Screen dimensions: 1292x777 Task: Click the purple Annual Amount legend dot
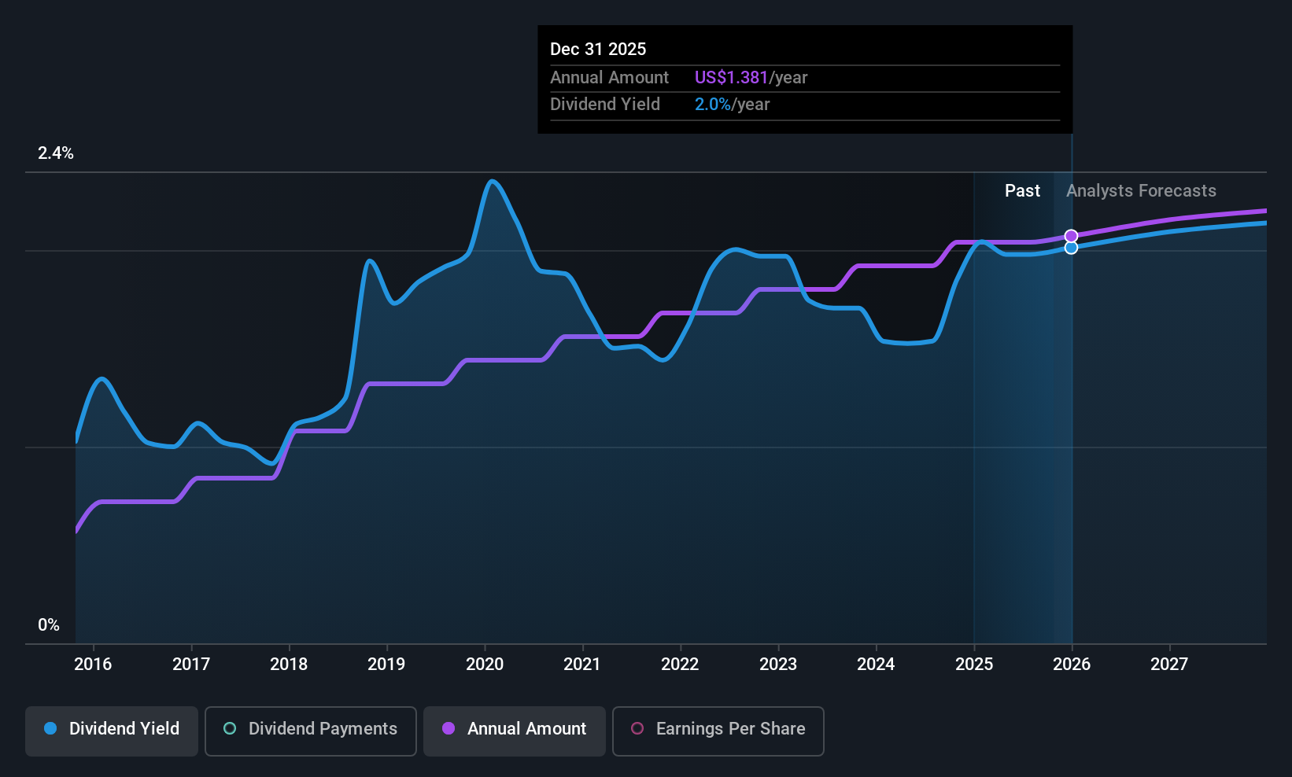click(447, 729)
